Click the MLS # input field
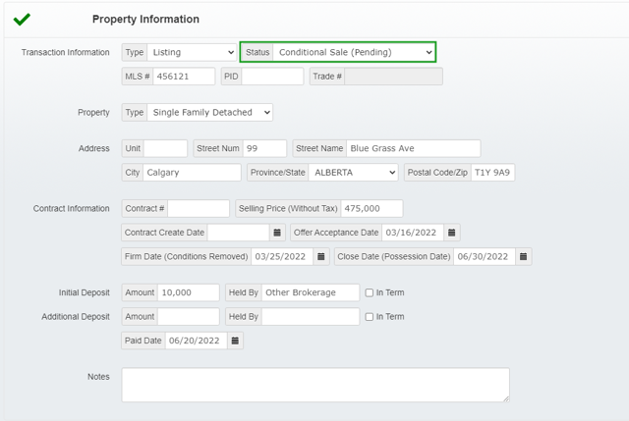 pyautogui.click(x=184, y=77)
